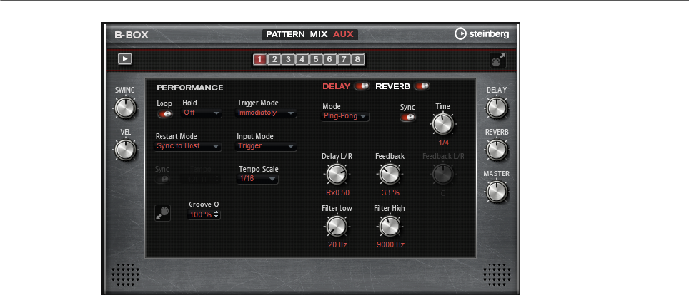Open the Trigger Mode dropdown
The image size is (689, 295).
266,113
